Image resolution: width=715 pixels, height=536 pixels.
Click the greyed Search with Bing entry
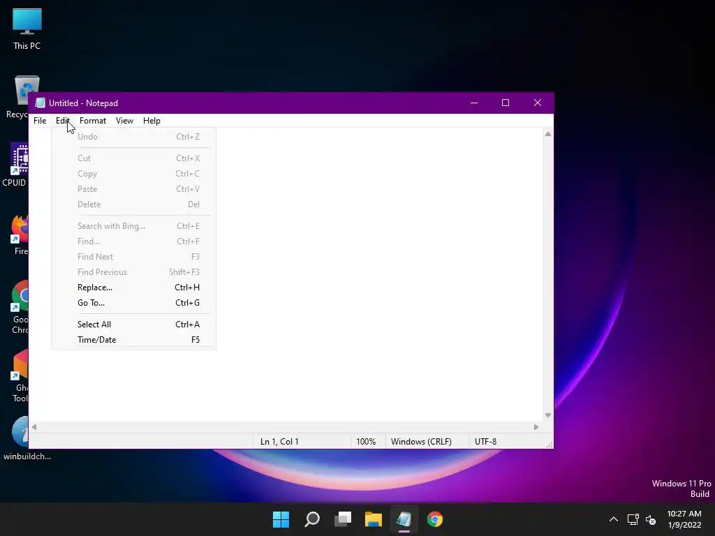pos(133,226)
